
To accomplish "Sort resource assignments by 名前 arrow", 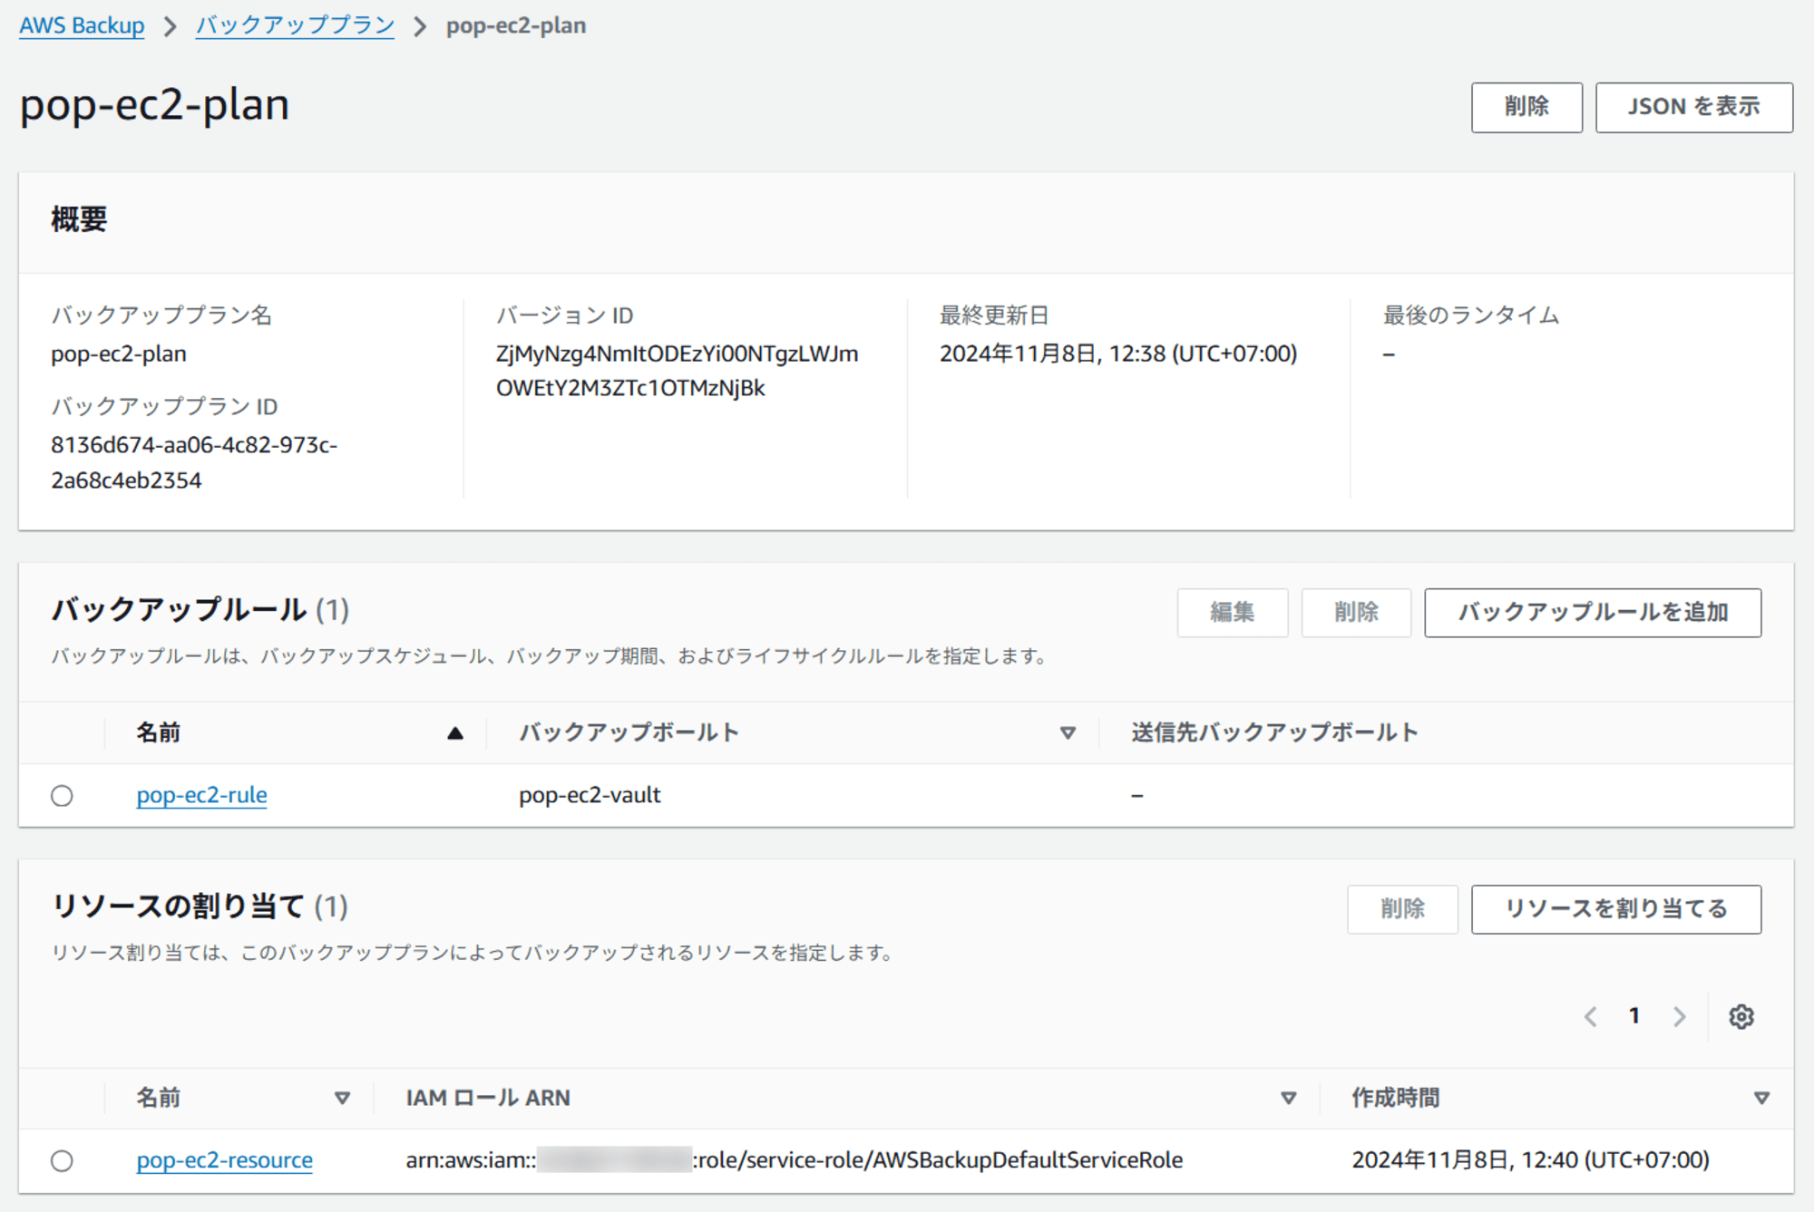I will 342,1099.
